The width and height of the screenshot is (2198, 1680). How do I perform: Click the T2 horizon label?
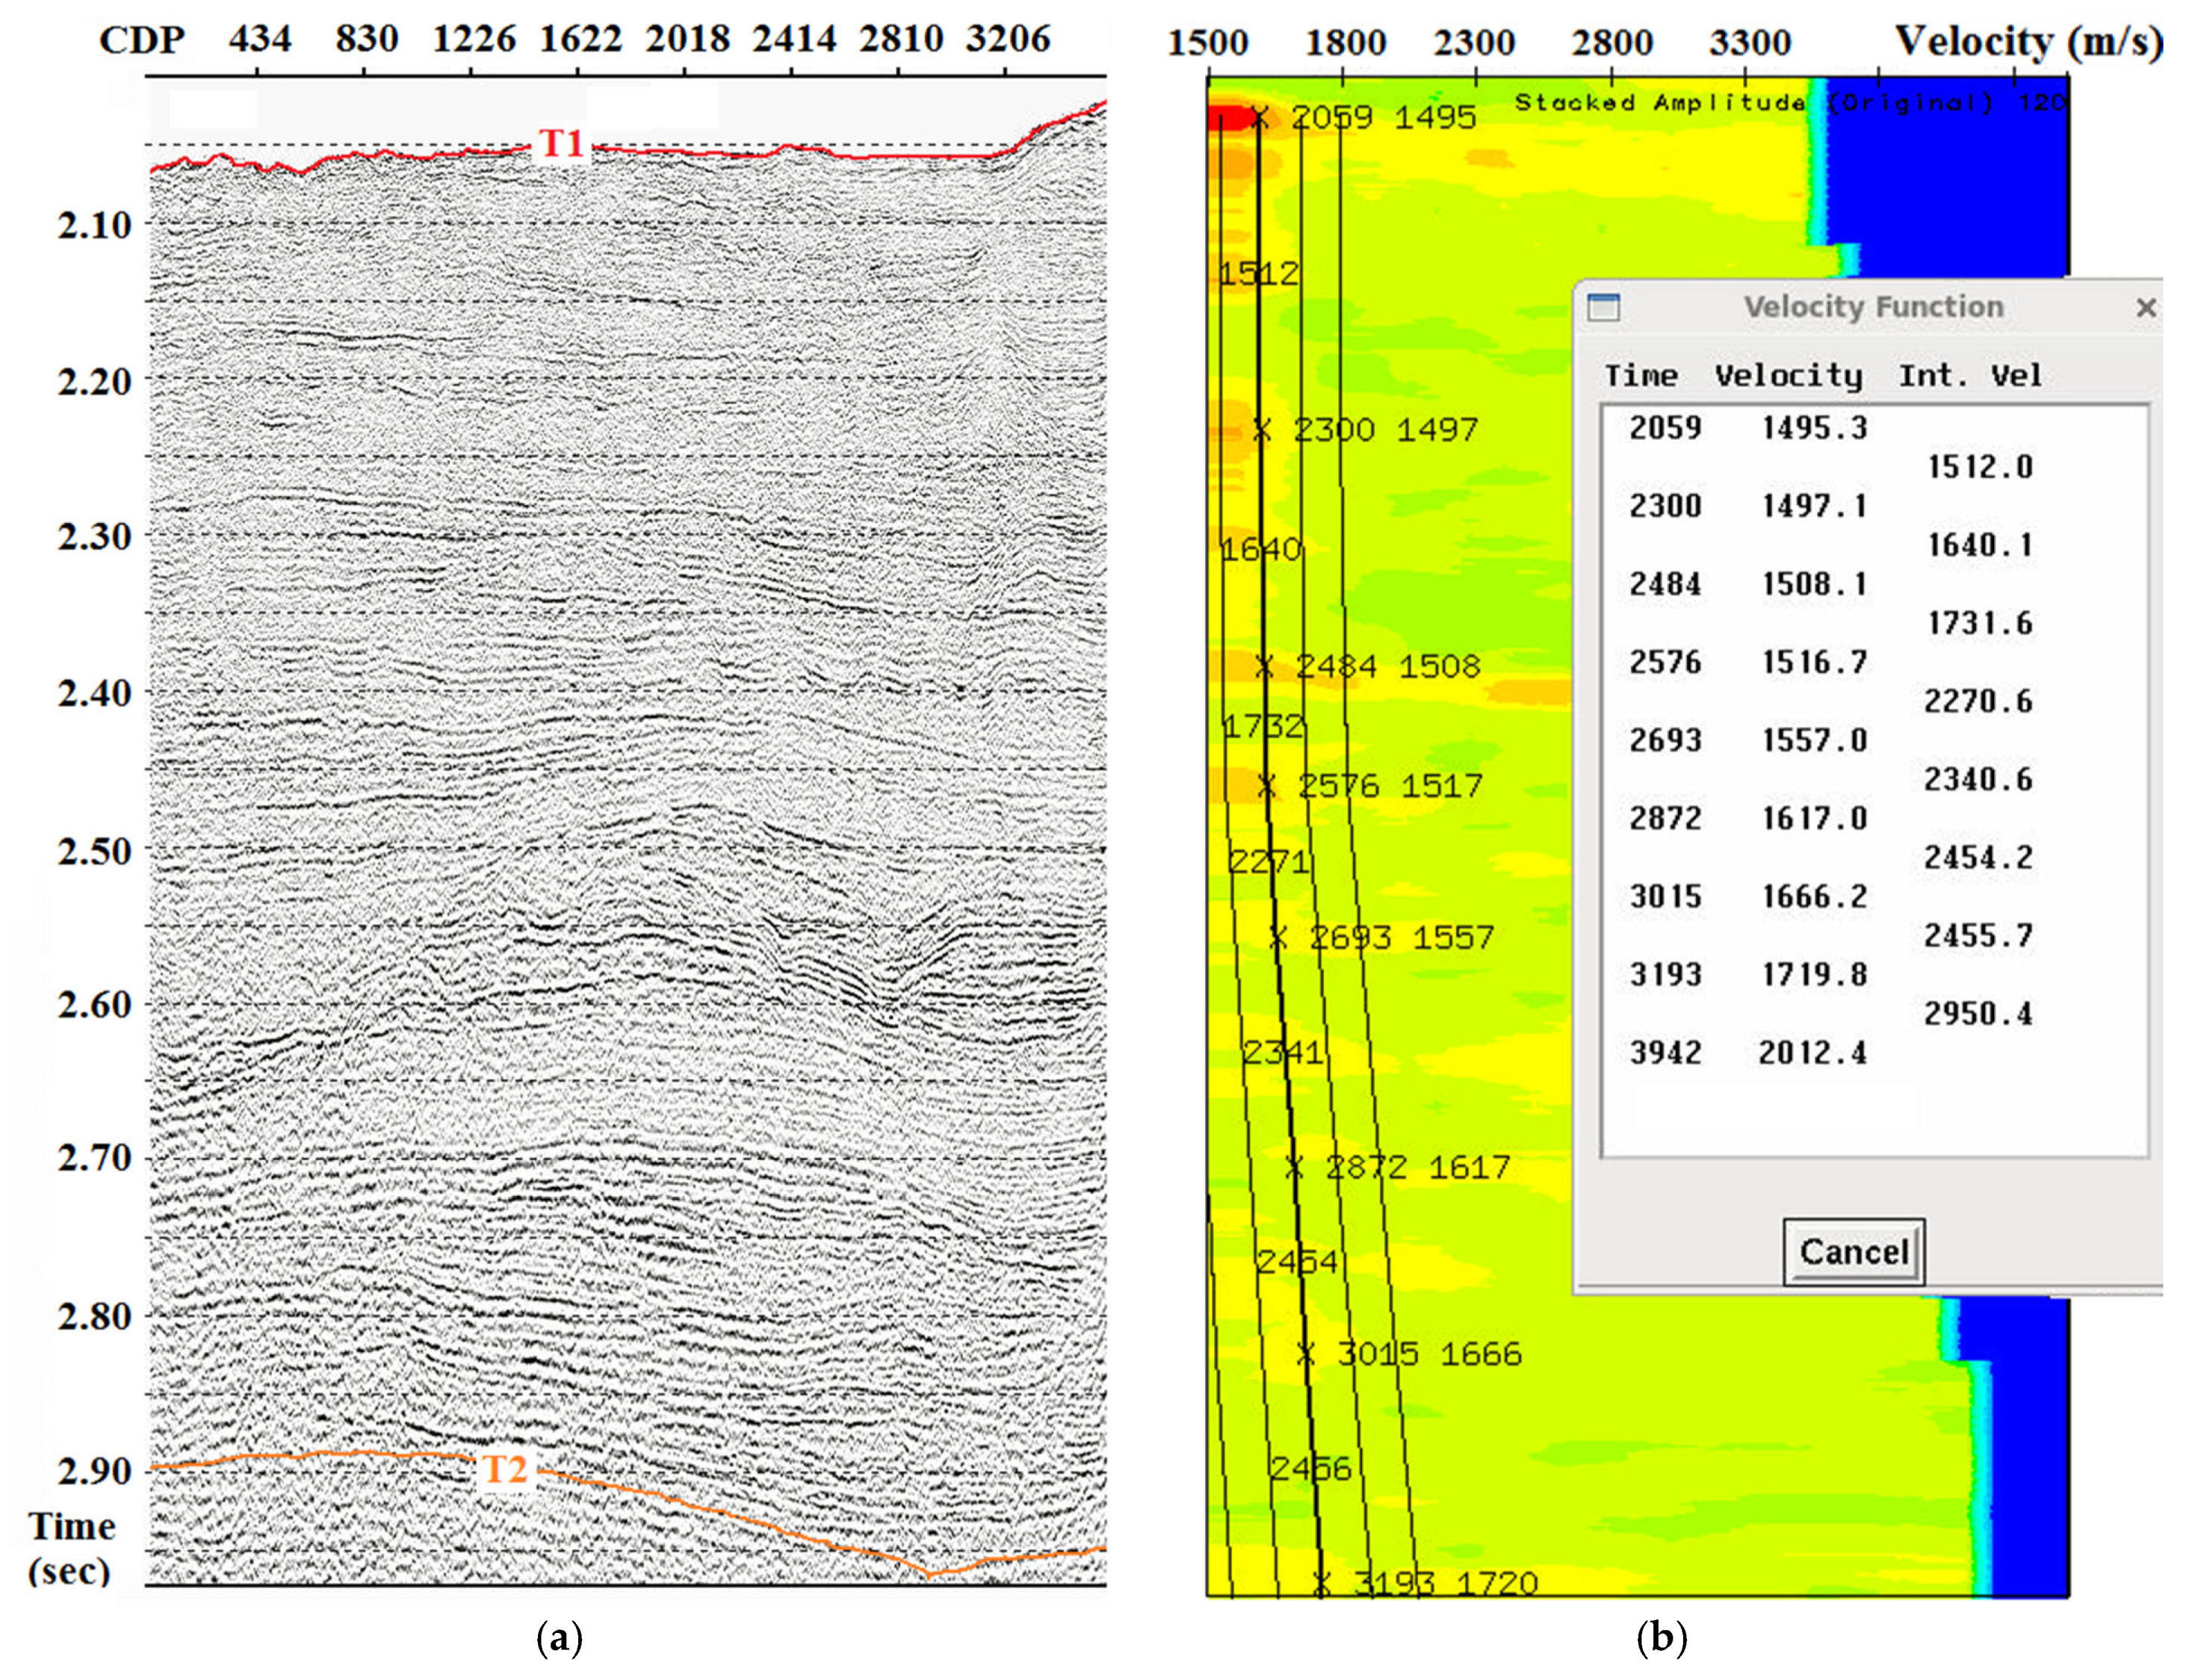(x=504, y=1469)
